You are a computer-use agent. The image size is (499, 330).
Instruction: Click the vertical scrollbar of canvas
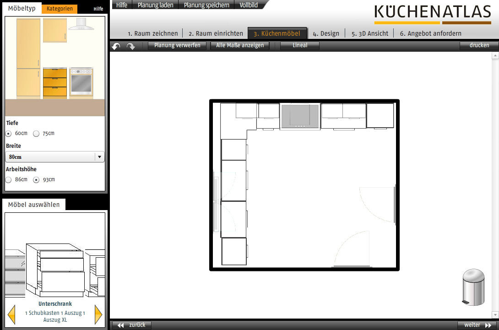click(495, 183)
